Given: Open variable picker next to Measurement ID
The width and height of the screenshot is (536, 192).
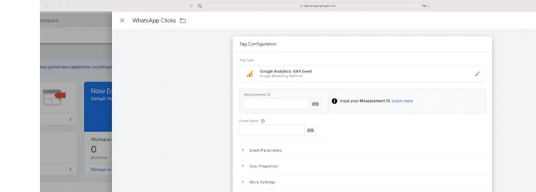Looking at the screenshot, I should point(315,104).
